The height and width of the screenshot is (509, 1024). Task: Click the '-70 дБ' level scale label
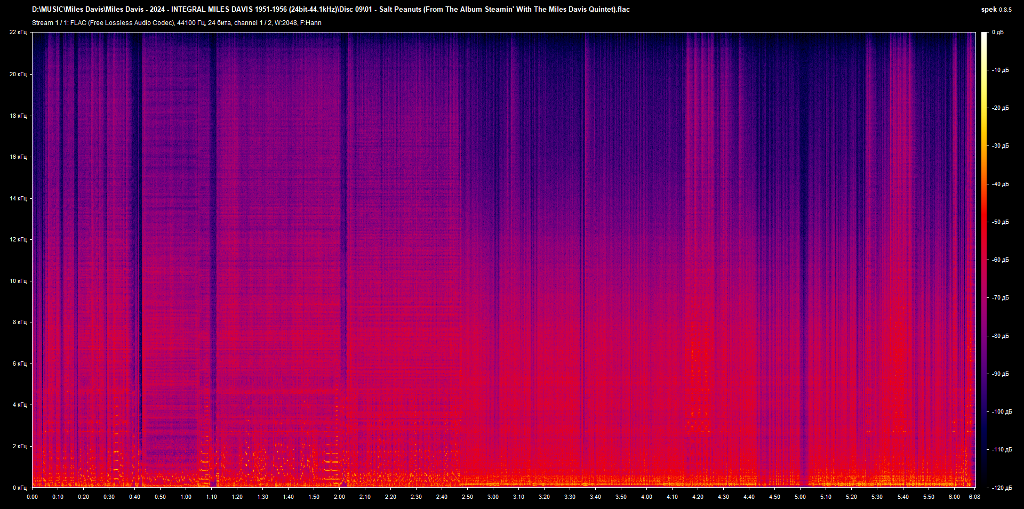[1000, 297]
